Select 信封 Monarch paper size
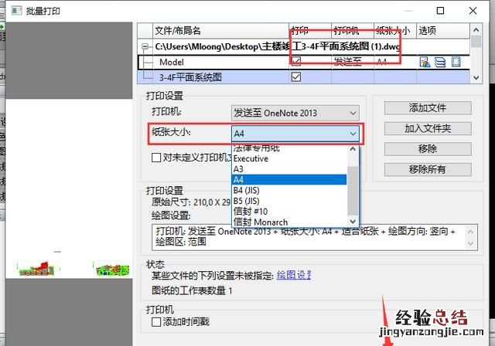Viewport: 495px width, 346px height. [289, 222]
